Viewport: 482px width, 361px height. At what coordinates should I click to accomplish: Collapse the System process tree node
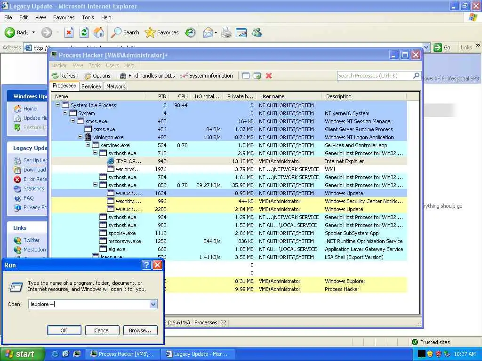(65, 113)
